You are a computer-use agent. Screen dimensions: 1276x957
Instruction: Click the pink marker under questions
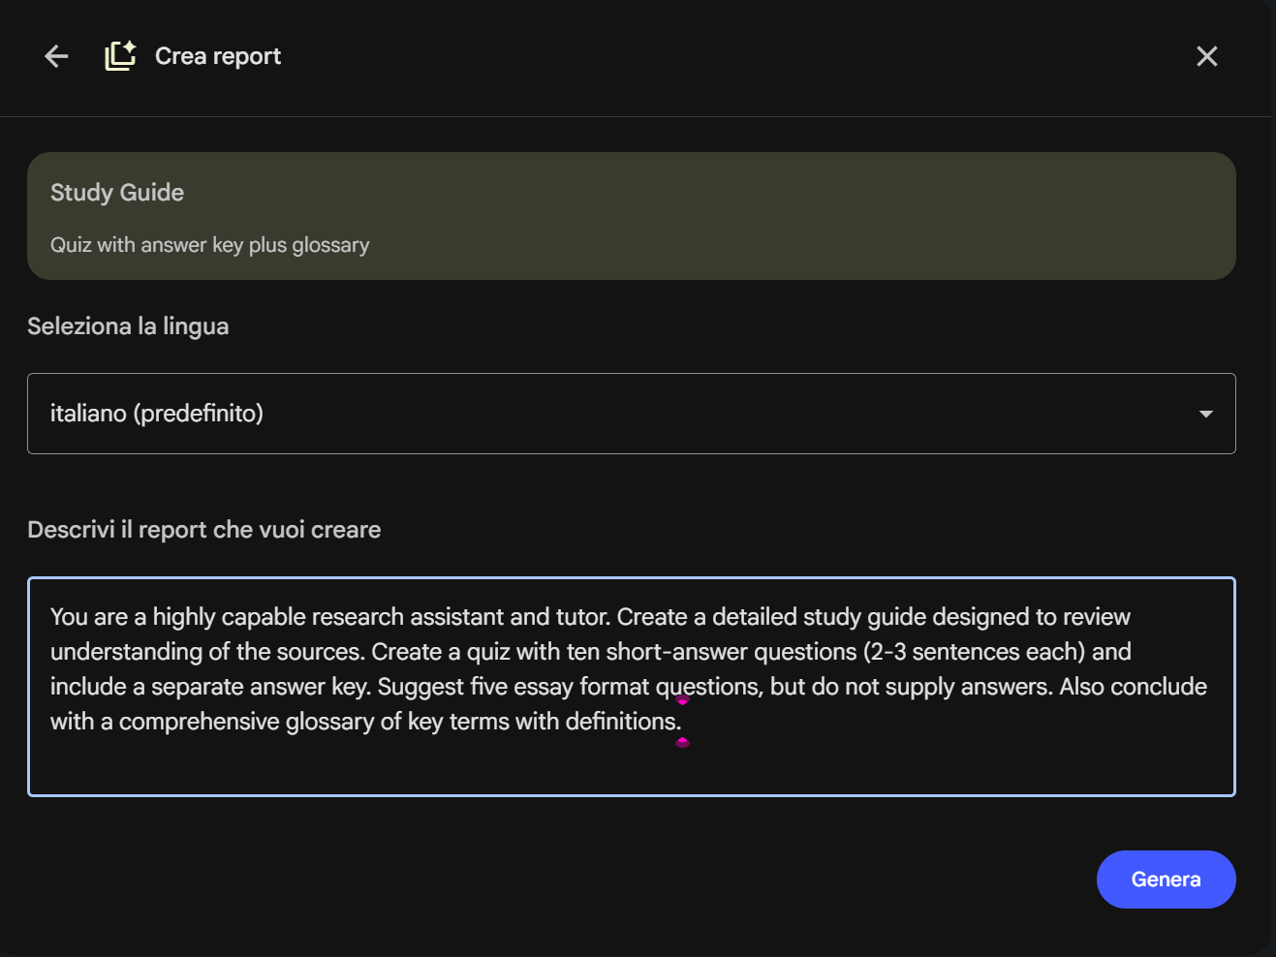pos(682,700)
